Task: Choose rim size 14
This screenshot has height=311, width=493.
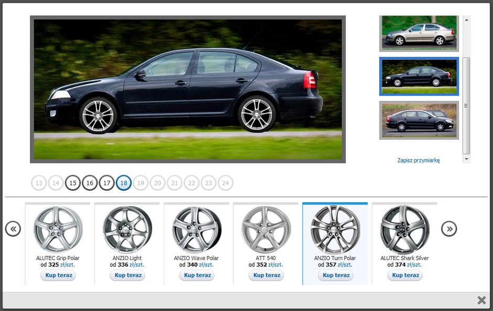Action: pyautogui.click(x=56, y=183)
